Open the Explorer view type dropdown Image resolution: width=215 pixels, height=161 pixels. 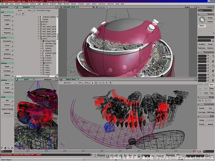click(26, 7)
